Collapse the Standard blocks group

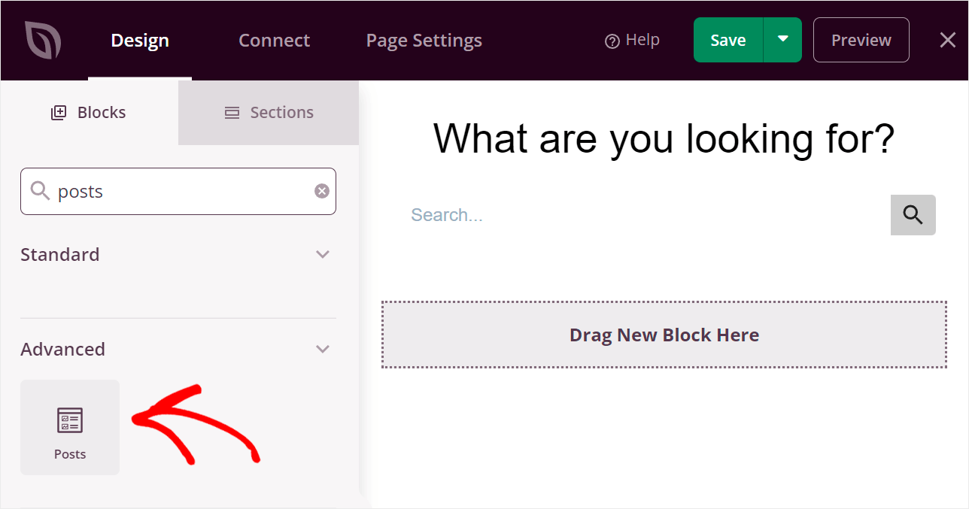[323, 254]
